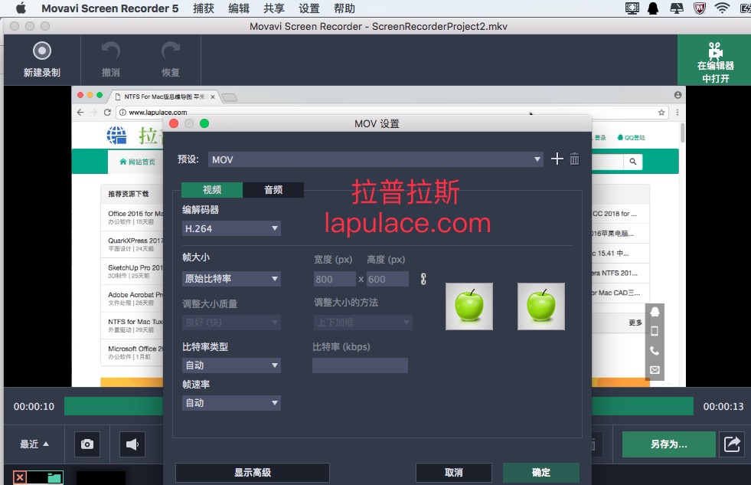Click the 取消 cancel button

coord(453,473)
